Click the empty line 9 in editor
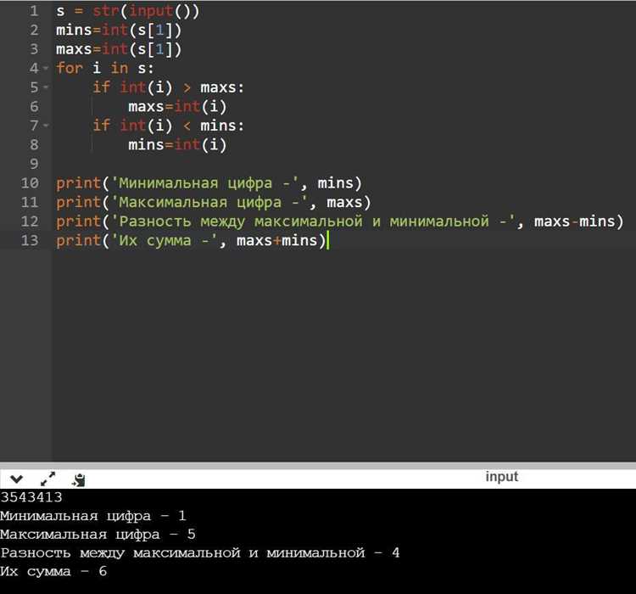The width and height of the screenshot is (636, 594). click(344, 164)
